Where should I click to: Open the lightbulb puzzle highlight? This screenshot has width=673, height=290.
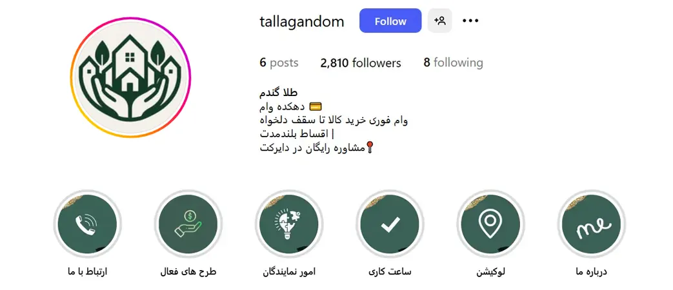coord(289,223)
